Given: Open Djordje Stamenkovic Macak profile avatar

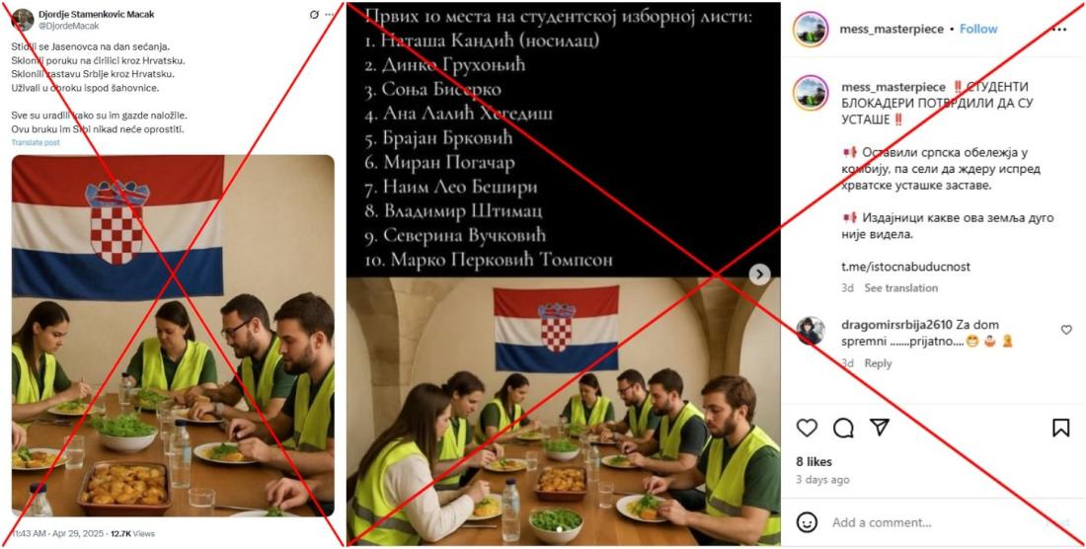Looking at the screenshot, I should pos(23,20).
